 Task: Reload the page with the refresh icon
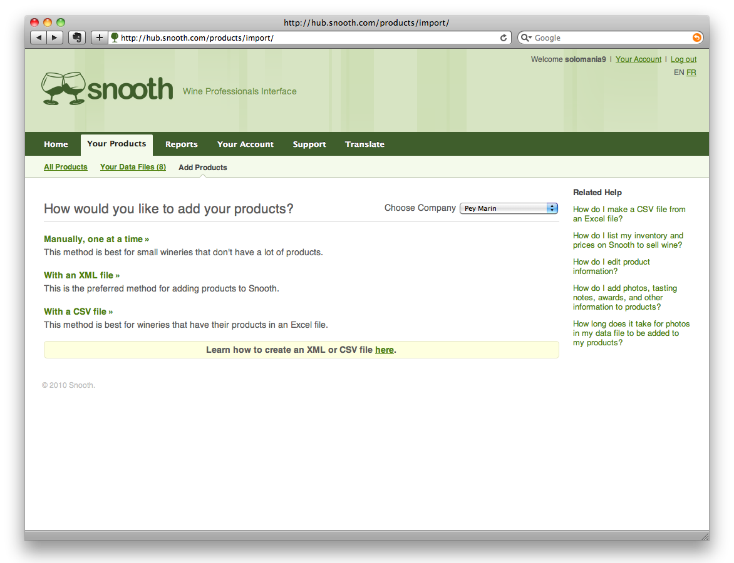[504, 38]
